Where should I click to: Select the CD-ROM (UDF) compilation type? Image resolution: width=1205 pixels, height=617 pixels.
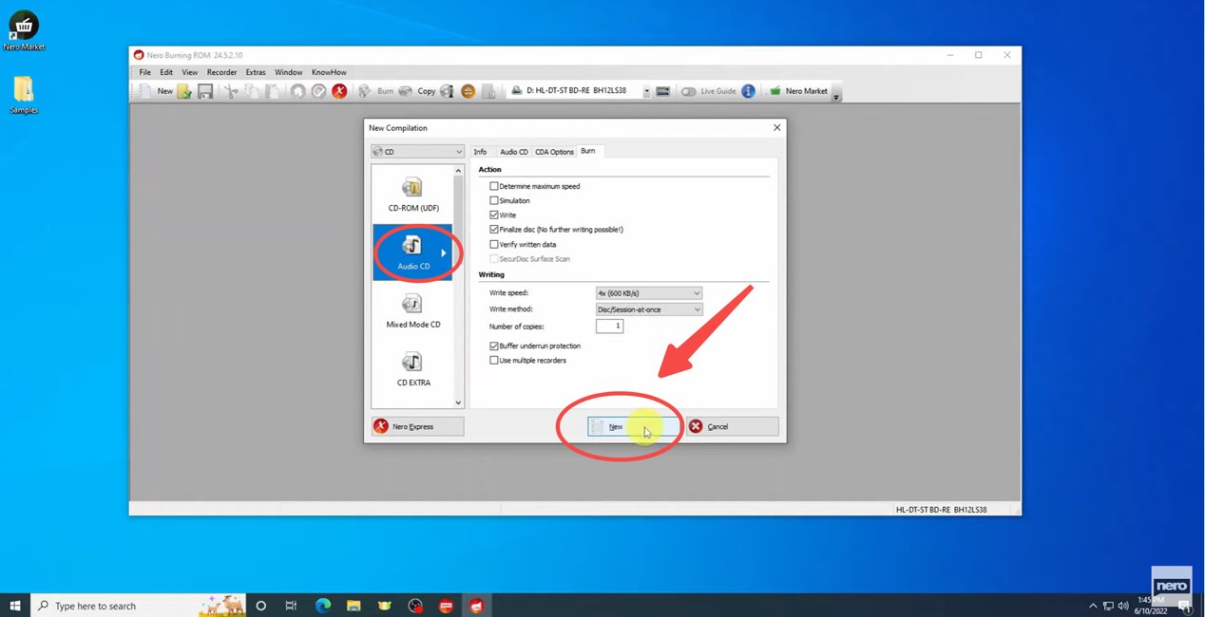[413, 195]
